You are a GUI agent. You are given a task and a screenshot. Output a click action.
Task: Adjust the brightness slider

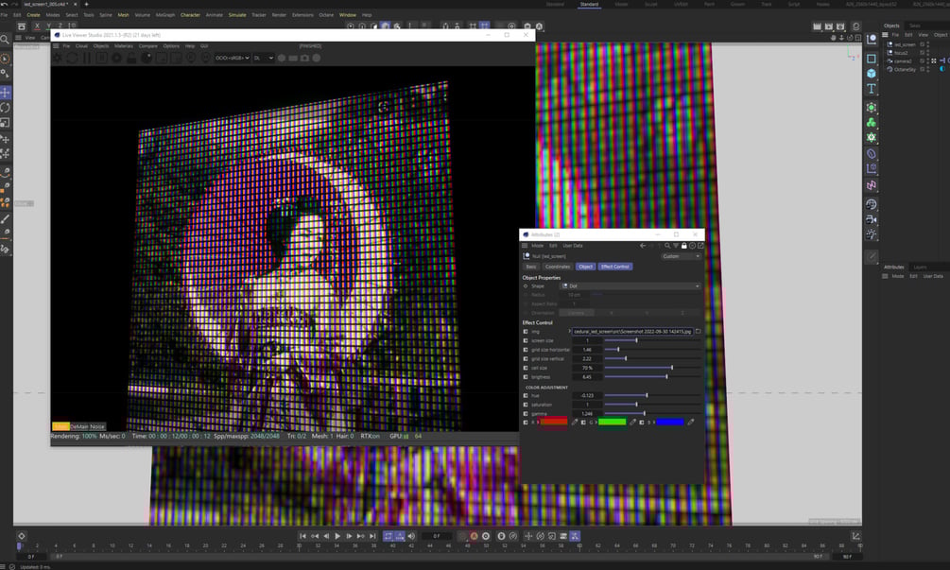click(x=652, y=377)
